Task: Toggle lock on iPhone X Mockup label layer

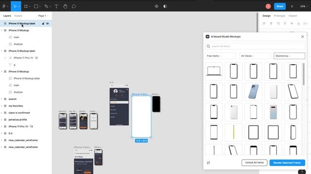Action: (43, 24)
